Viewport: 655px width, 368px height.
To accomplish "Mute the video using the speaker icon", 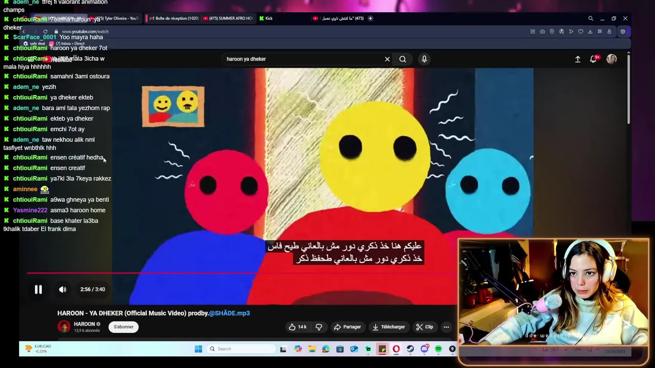I will click(62, 289).
